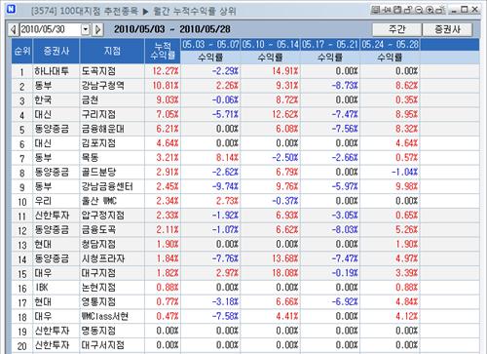Viewport: 487px width, 354px height.
Task: Select the 05.10 - 05.14 week header
Action: point(270,45)
